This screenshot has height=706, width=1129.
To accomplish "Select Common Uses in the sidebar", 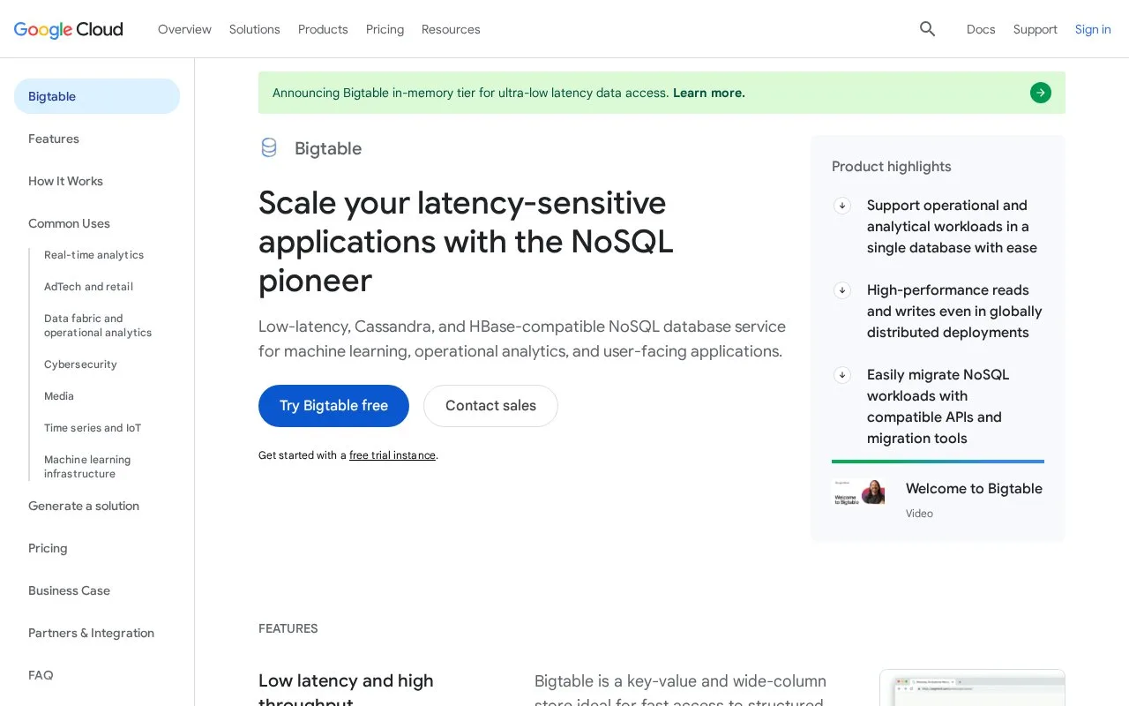I will [x=69, y=223].
